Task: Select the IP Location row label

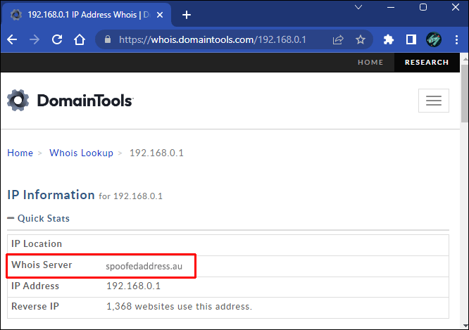Action: coord(37,243)
